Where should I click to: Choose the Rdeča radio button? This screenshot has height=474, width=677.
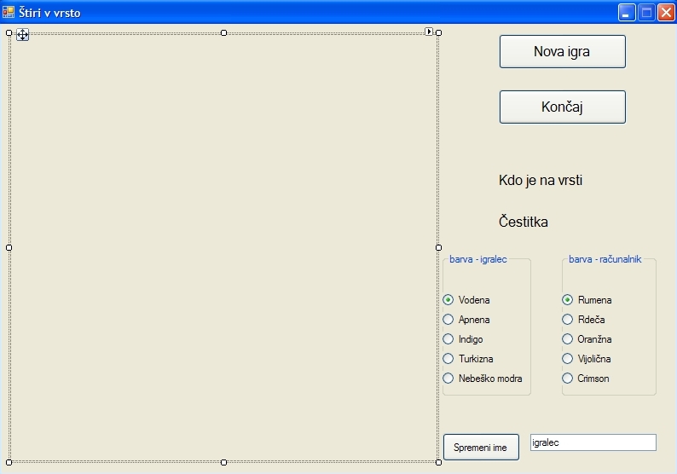pos(568,320)
